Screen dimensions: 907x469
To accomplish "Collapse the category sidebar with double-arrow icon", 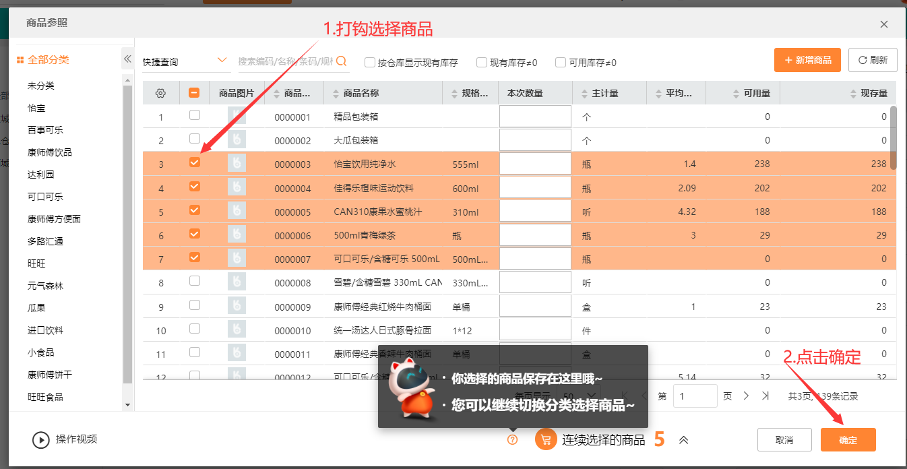I will coord(127,59).
